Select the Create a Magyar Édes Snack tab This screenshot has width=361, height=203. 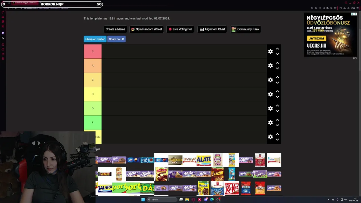pyautogui.click(x=24, y=3)
